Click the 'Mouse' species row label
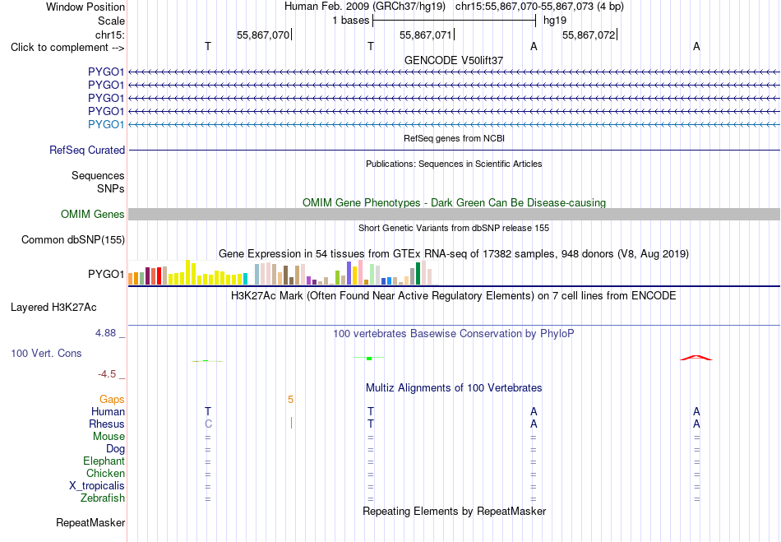 (x=109, y=437)
